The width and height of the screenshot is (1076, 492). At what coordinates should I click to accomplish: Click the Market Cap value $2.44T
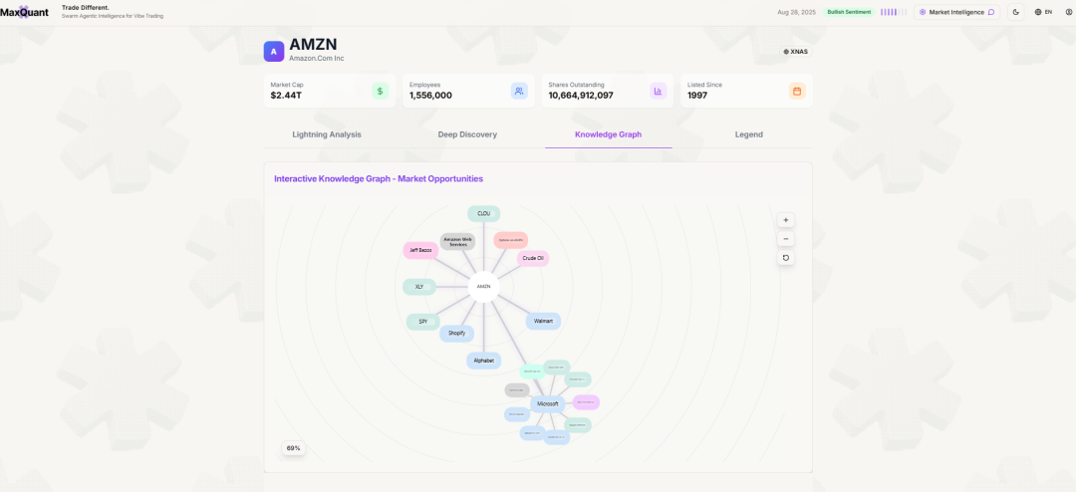(286, 96)
